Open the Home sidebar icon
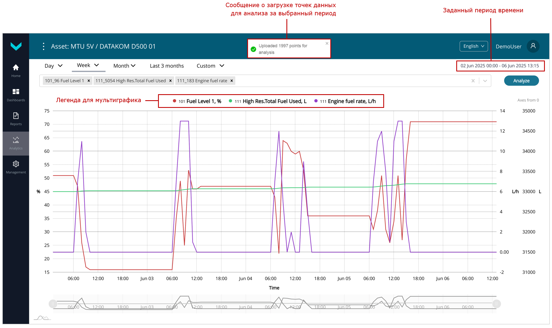552x328 pixels. pos(16,68)
